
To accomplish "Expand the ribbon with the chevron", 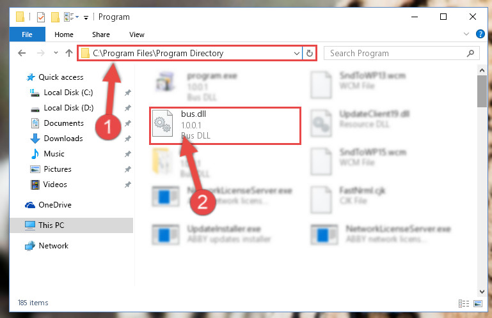I will (x=466, y=34).
